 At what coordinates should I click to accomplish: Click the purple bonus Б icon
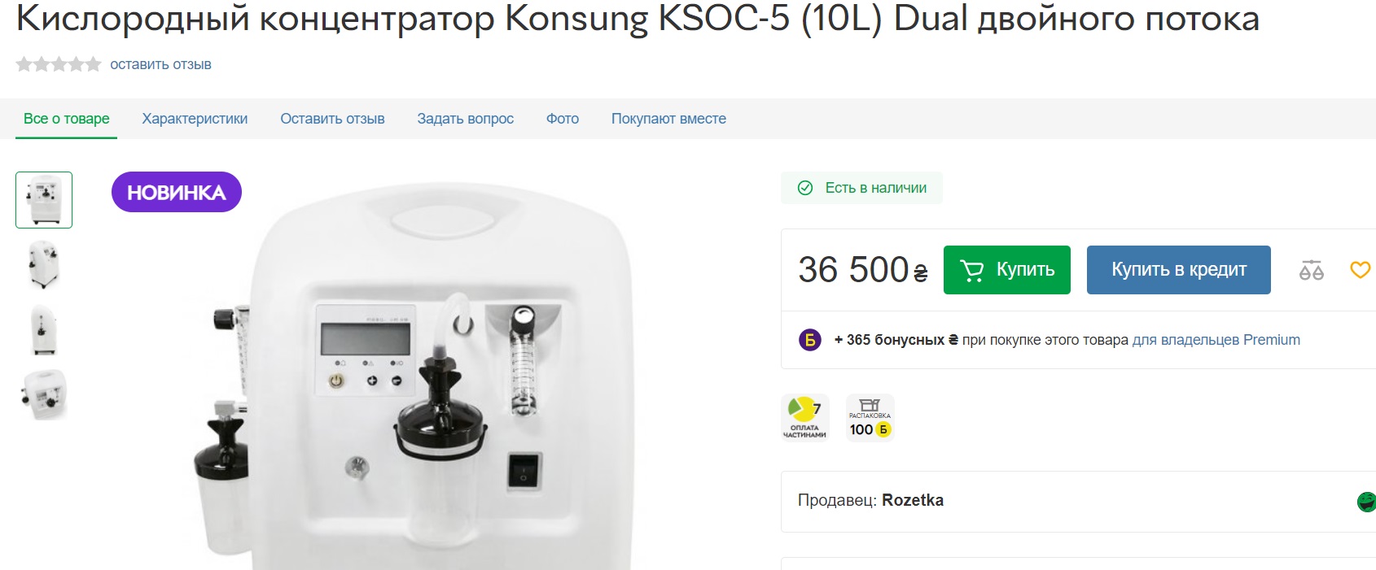(809, 340)
